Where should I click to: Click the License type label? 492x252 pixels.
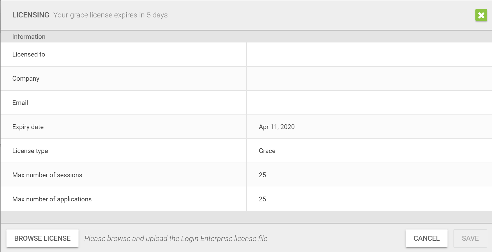click(30, 151)
